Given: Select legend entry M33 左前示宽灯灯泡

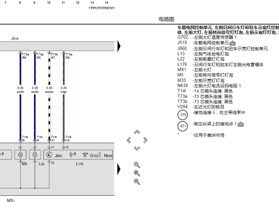Looking at the screenshot, I should tap(201, 80).
